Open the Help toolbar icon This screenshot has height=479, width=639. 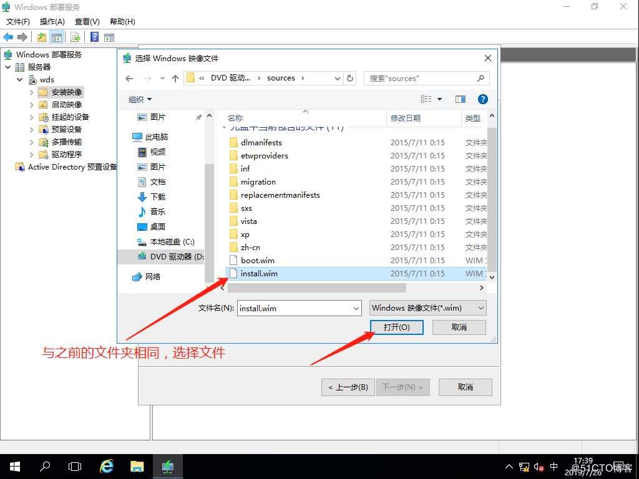95,37
